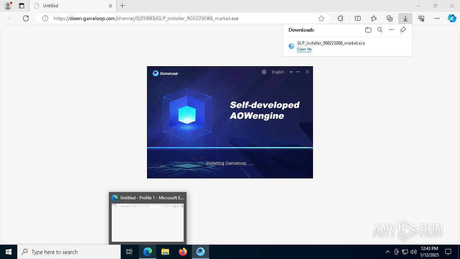
Task: Open the volume control tray icon
Action: pyautogui.click(x=414, y=252)
